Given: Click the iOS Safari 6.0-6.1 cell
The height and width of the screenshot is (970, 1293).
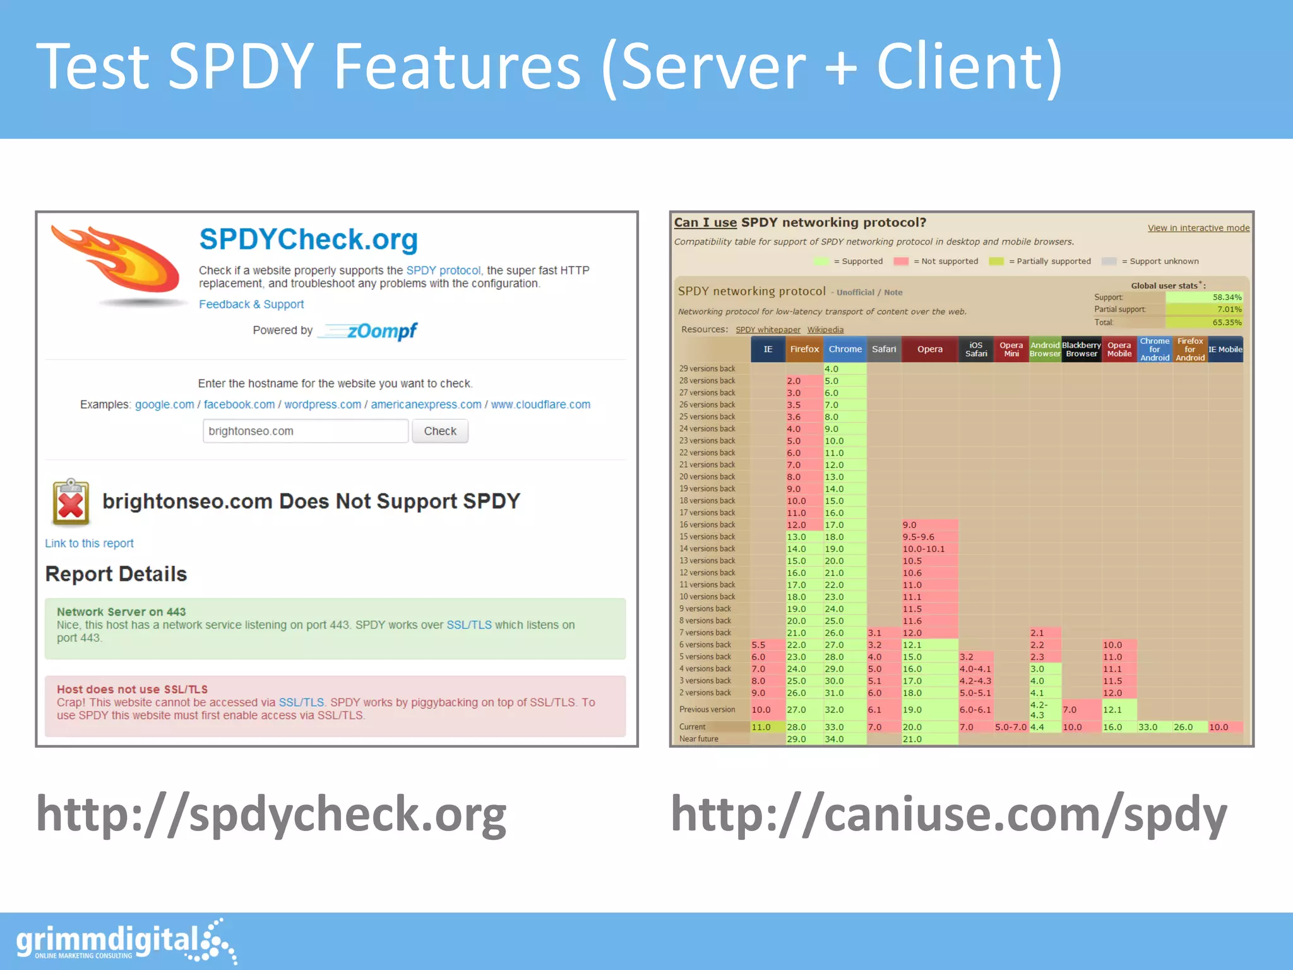Looking at the screenshot, I should tap(976, 710).
